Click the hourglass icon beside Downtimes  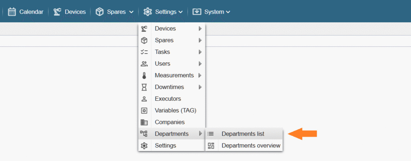[144, 87]
